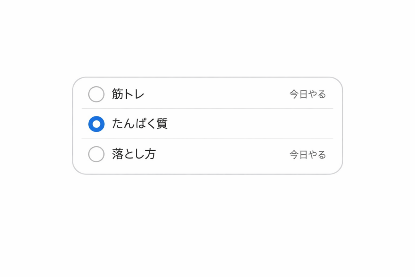Choose the 落とし方 radio option
The width and height of the screenshot is (415, 277).
pos(96,154)
